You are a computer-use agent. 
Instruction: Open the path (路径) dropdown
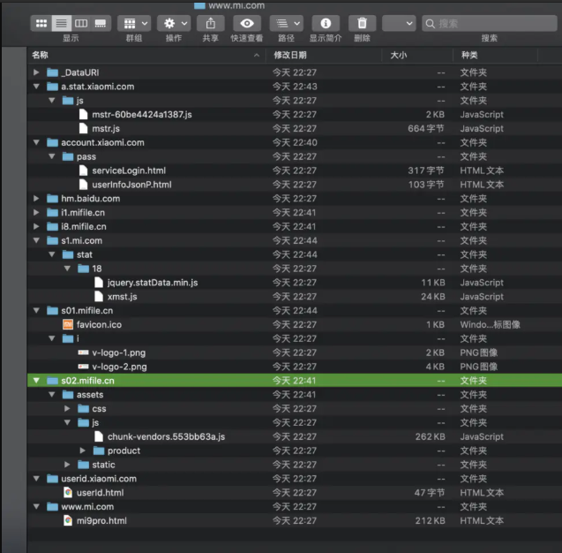tap(287, 23)
